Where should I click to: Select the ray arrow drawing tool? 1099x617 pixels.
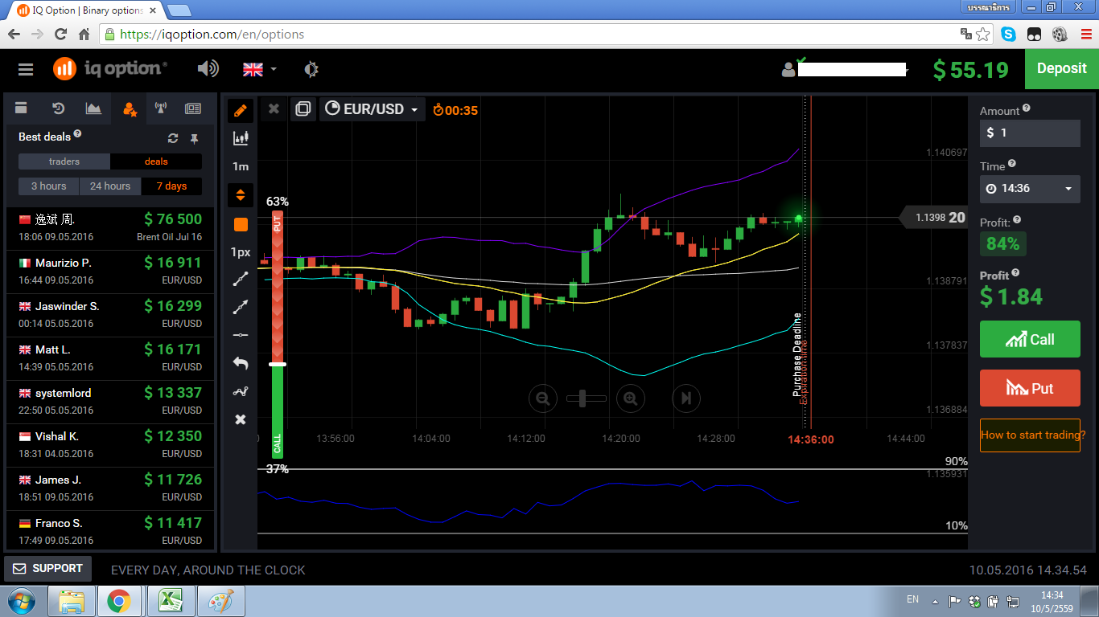240,307
